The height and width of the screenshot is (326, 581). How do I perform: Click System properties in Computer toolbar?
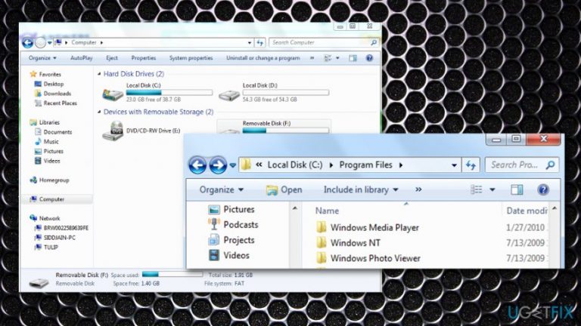[191, 58]
